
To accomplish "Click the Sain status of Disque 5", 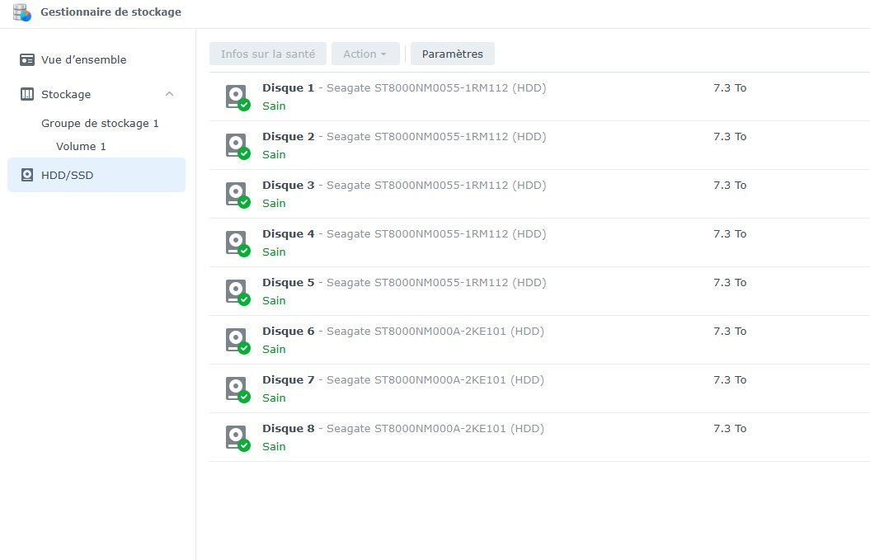I will pyautogui.click(x=274, y=301).
